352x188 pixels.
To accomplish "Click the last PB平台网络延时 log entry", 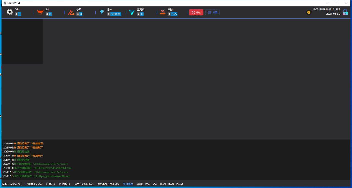I will 42,176.
